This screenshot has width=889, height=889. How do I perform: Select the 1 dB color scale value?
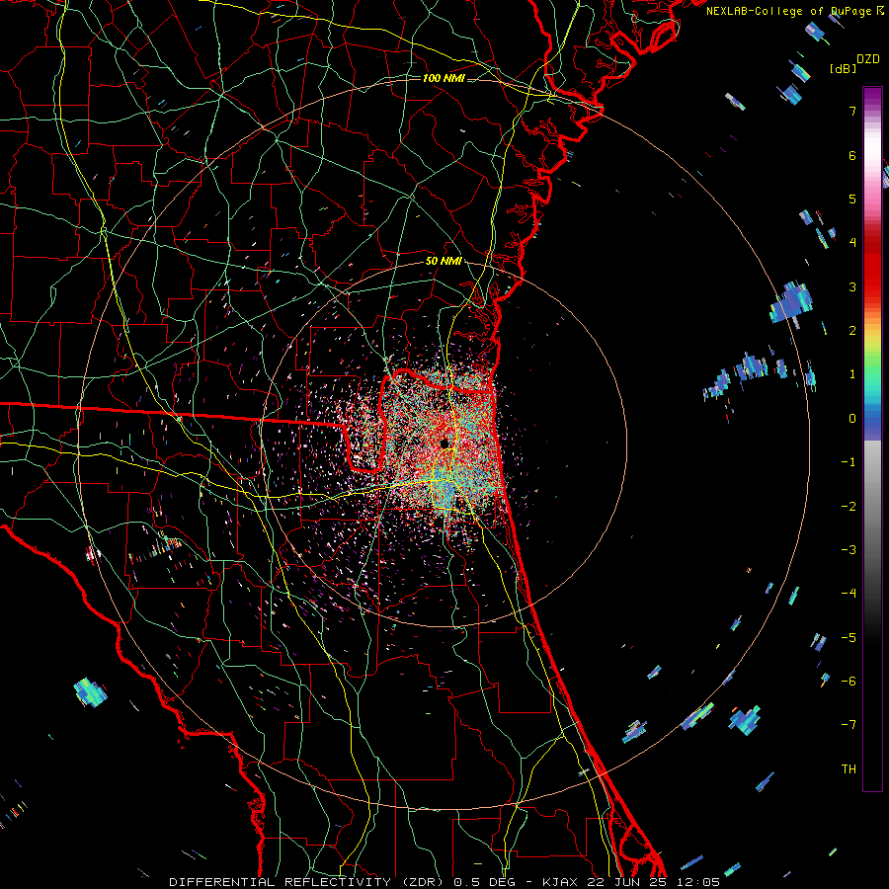point(852,374)
